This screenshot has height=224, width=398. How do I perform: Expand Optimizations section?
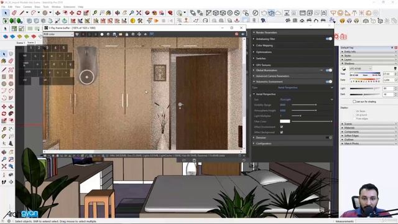(292, 52)
